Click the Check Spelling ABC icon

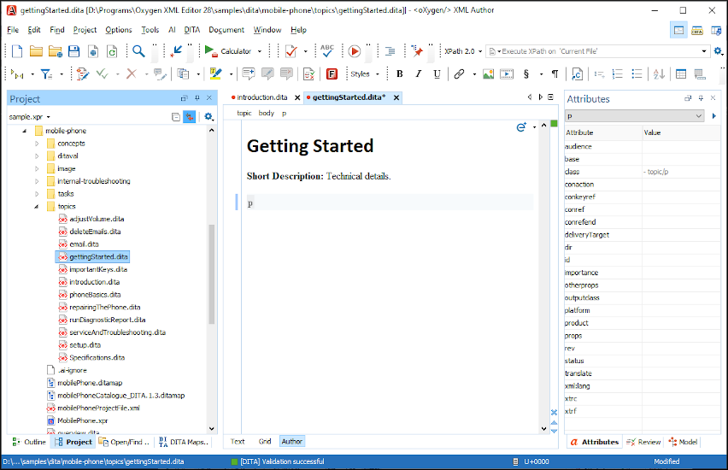tap(326, 51)
